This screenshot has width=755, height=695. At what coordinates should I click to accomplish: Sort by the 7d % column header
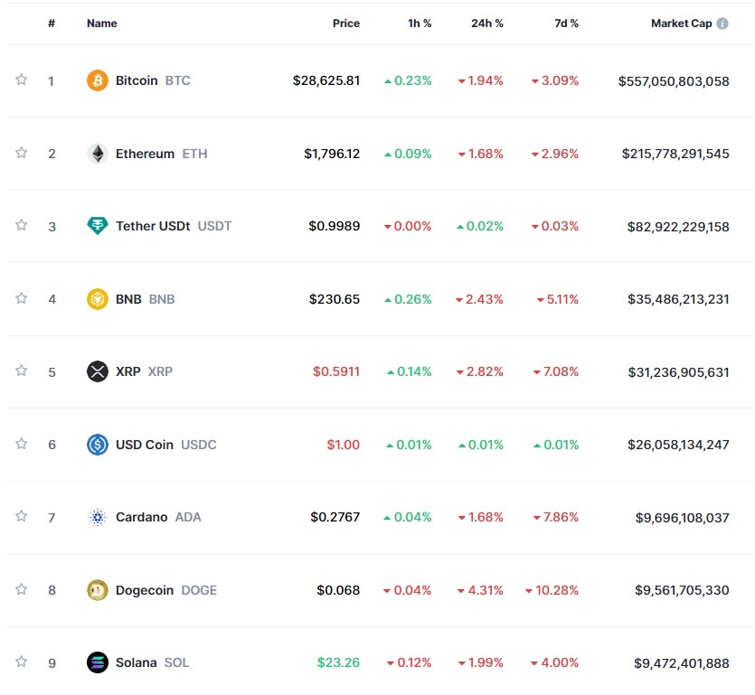click(566, 23)
